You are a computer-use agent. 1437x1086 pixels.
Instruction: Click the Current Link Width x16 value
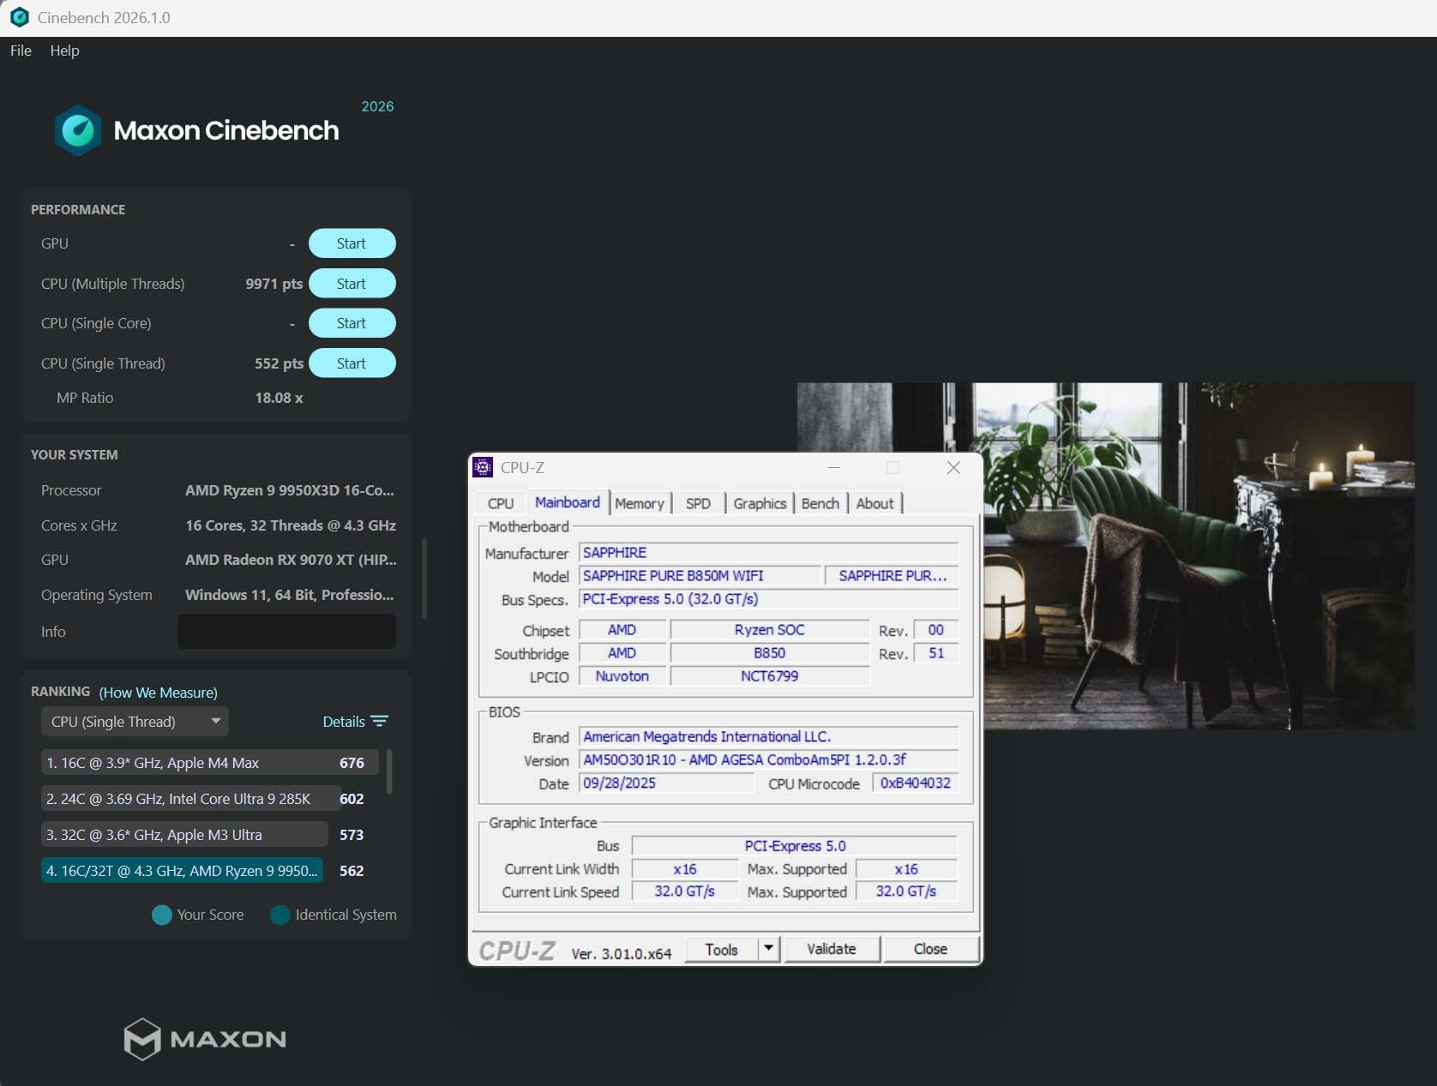point(685,869)
